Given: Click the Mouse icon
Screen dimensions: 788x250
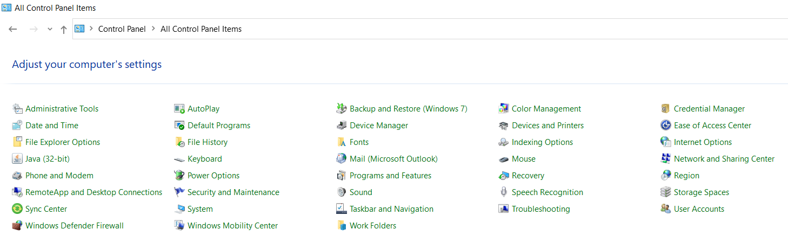Looking at the screenshot, I should 503,159.
